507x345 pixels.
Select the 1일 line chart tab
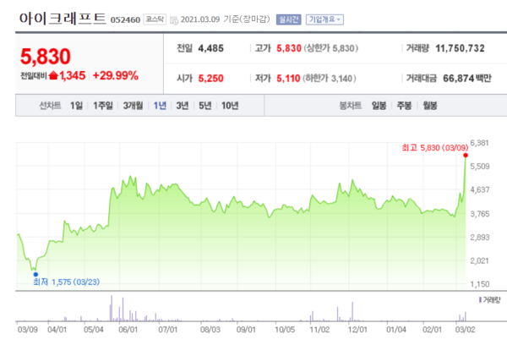pos(76,106)
